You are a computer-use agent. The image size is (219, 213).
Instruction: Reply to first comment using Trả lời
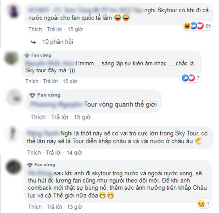tap(55, 29)
